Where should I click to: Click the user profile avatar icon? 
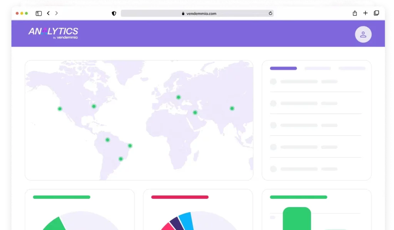[363, 35]
